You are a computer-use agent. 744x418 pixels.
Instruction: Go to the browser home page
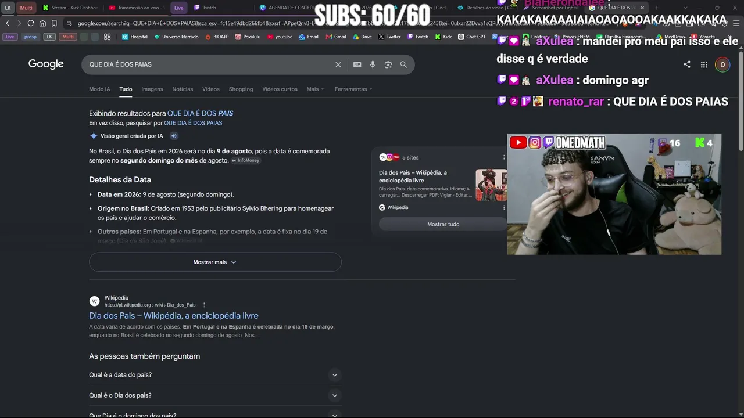(x=42, y=23)
